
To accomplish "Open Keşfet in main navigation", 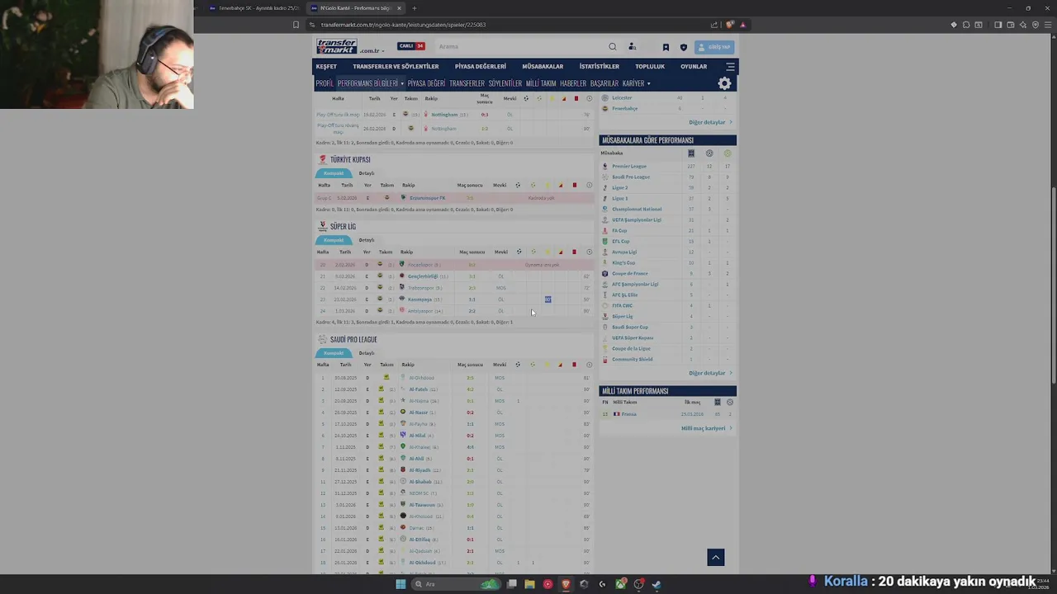I will [x=326, y=66].
